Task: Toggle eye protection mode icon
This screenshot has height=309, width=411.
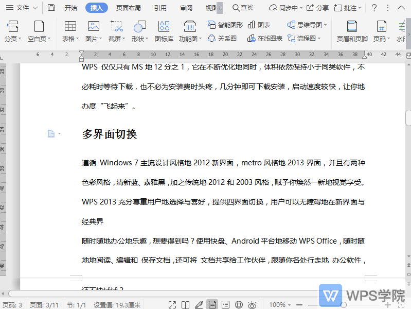Action: click(252, 305)
